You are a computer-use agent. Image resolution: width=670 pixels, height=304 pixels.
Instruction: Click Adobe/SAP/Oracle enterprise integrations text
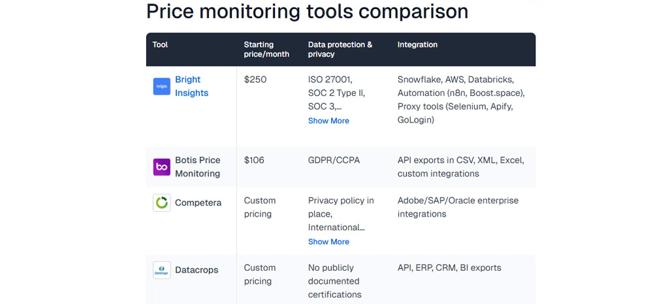[x=458, y=207]
